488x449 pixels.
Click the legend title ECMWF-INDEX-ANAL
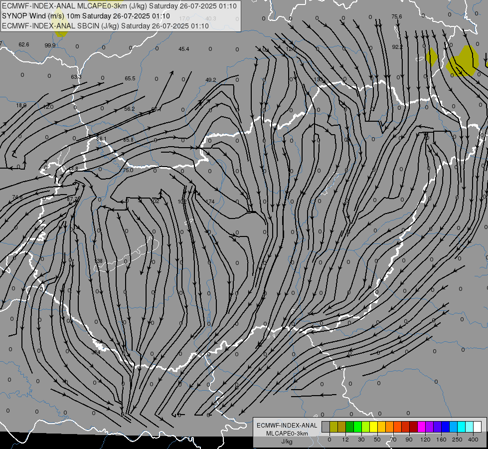287,426
